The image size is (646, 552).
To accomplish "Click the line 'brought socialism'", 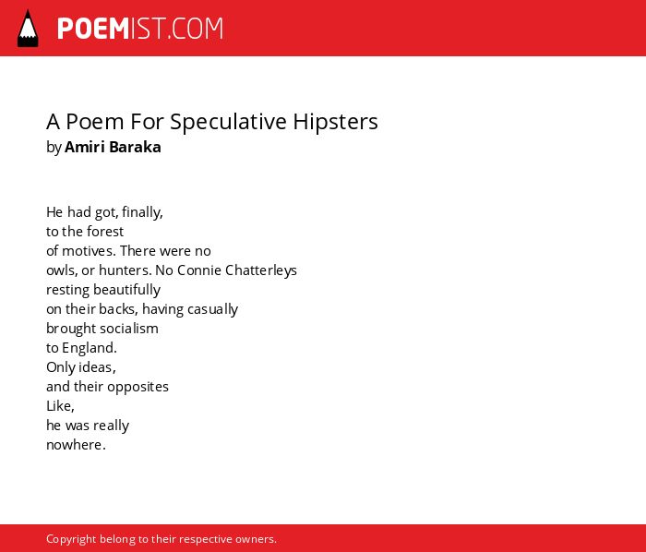I will [102, 329].
